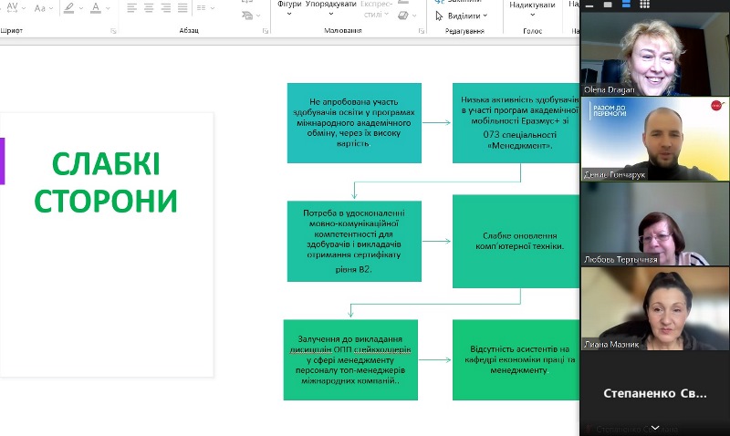Viewport: 730px width, 436px height.
Task: Select box 'Відсутність асистентів на кафедрі'
Action: pos(516,359)
